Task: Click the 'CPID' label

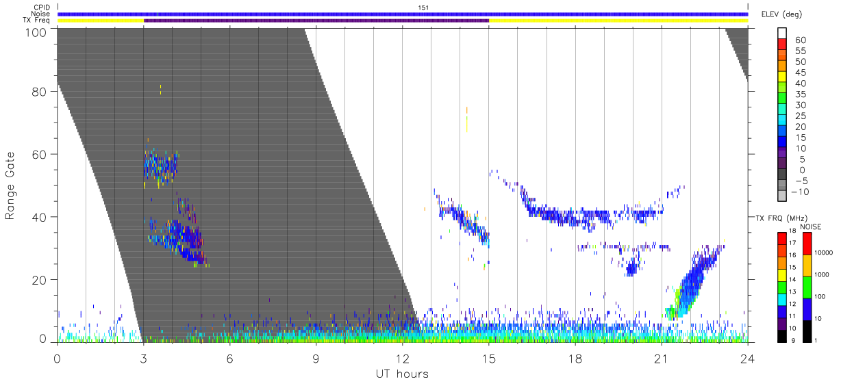Action: 41,7
